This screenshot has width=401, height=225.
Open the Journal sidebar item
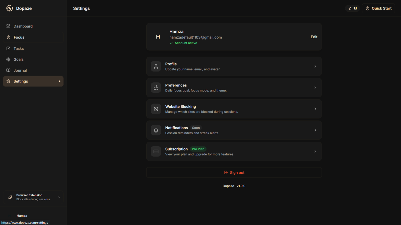20,70
